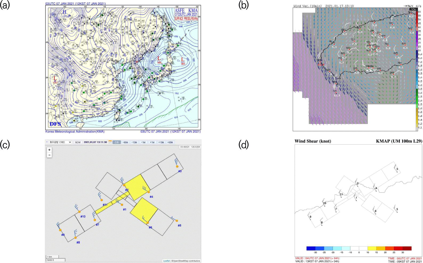Click the TIME : 09KST 07 JAN 2021 text
The image size is (423, 263).
(x=405, y=261)
